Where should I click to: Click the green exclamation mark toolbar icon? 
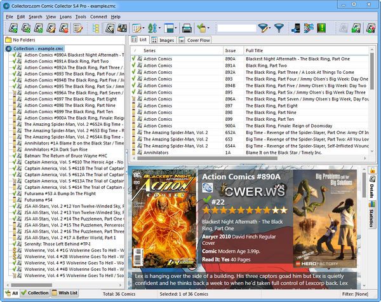[322, 29]
